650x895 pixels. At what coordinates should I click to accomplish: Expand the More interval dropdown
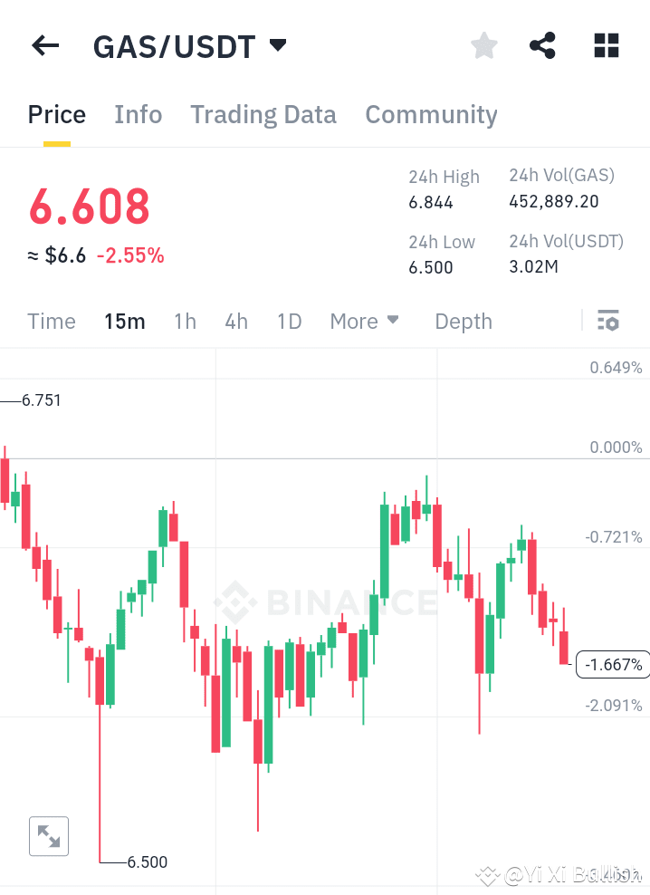[x=364, y=321]
